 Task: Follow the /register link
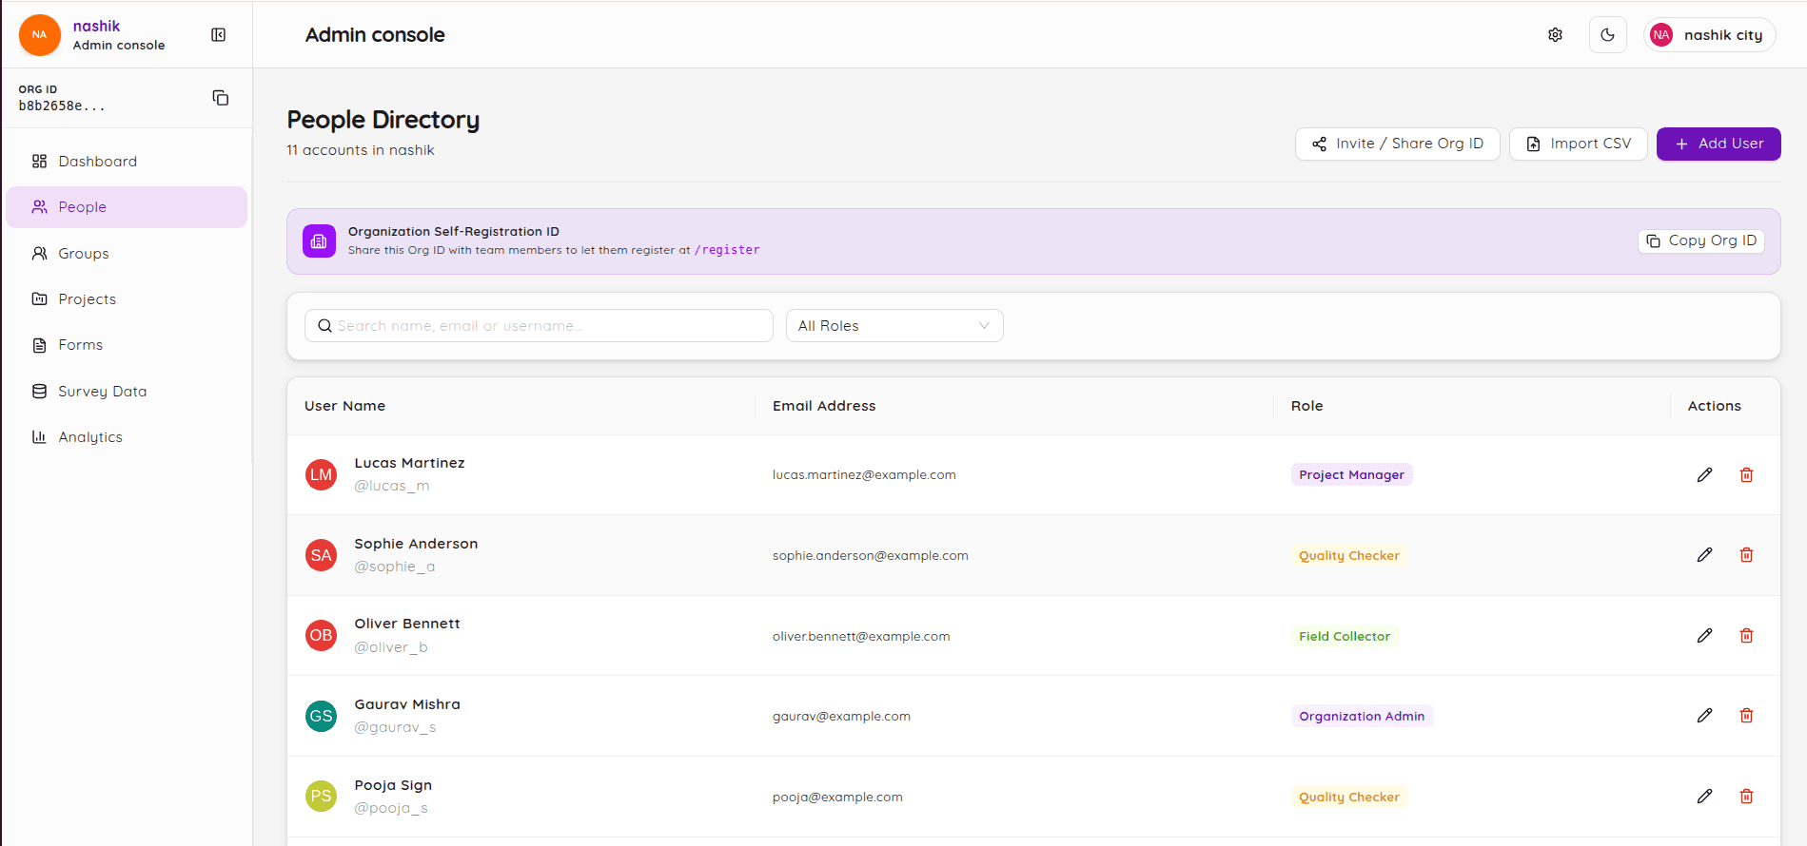pos(727,250)
